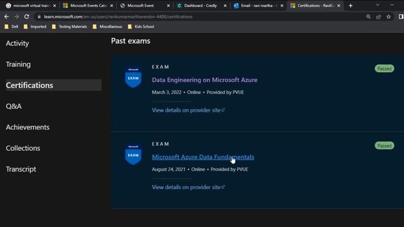The width and height of the screenshot is (404, 227).
Task: Open the Imported bookmarks folder
Action: click(35, 26)
